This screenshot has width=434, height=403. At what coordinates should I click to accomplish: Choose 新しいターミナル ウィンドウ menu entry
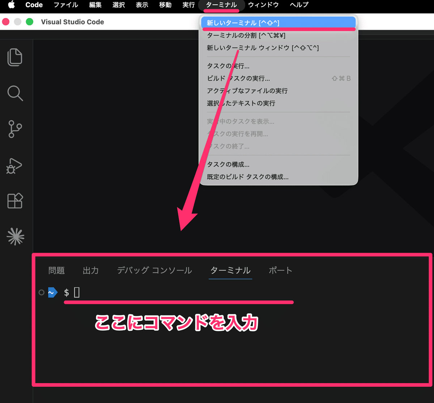[x=278, y=48]
